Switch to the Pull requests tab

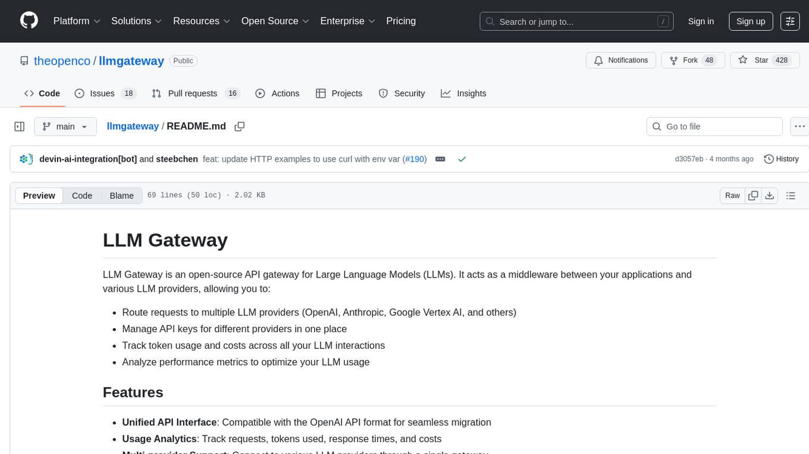pyautogui.click(x=196, y=93)
